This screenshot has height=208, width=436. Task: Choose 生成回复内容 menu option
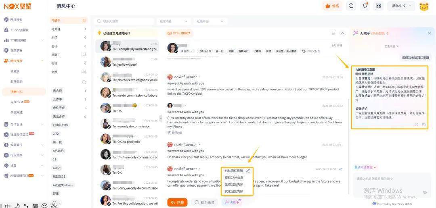[234, 184]
